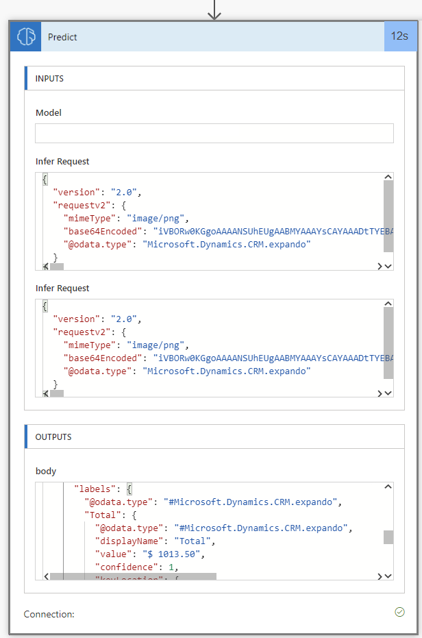Click scroll down arrow in body output box
The image size is (422, 638).
388,576
